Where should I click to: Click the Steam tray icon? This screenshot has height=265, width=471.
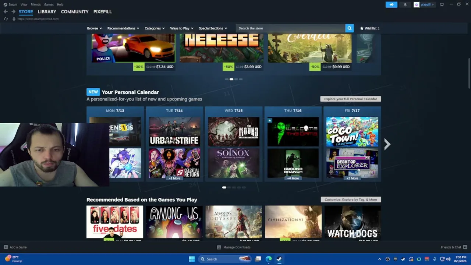(403, 259)
